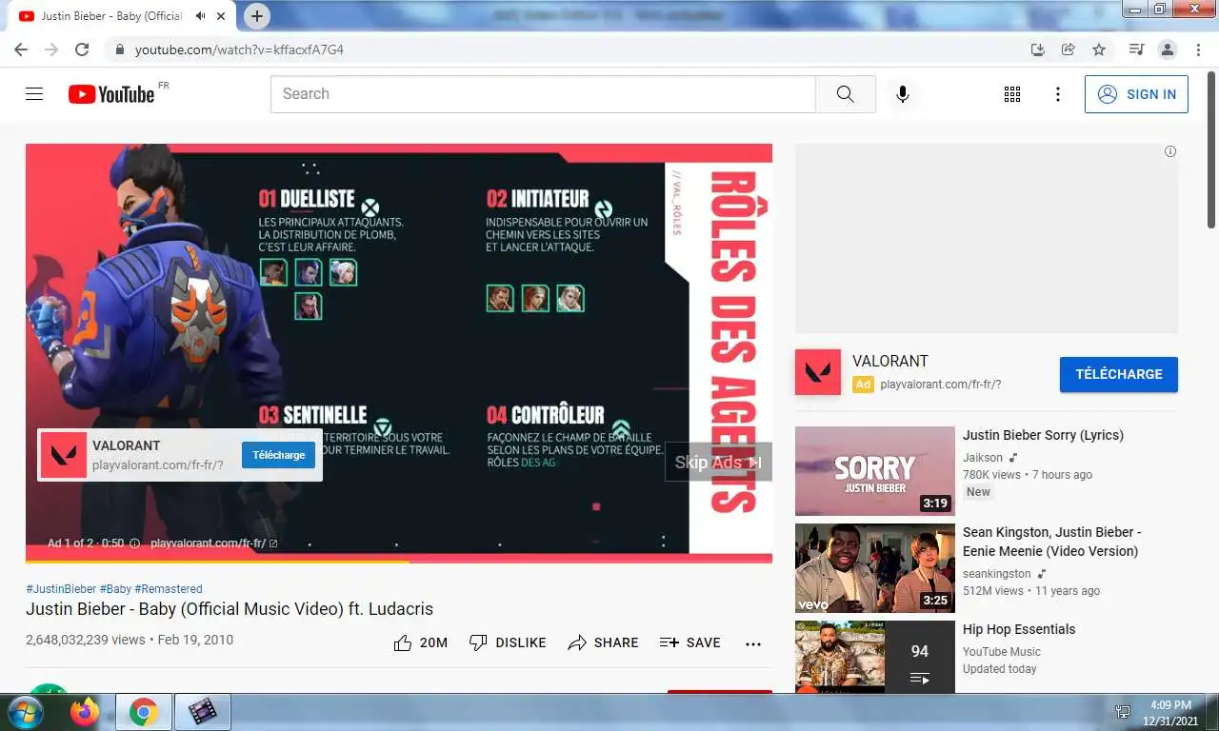Open YouTube settings three-dot menu

1058,94
